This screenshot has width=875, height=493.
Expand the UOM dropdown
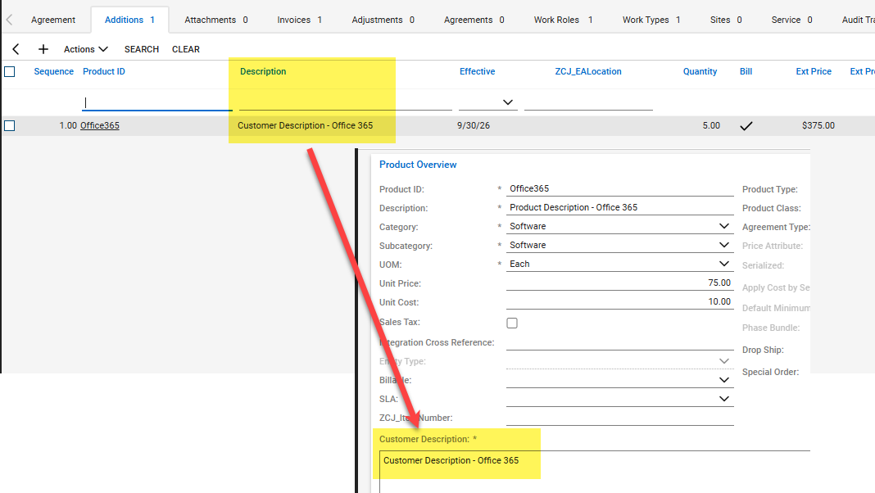pyautogui.click(x=723, y=264)
